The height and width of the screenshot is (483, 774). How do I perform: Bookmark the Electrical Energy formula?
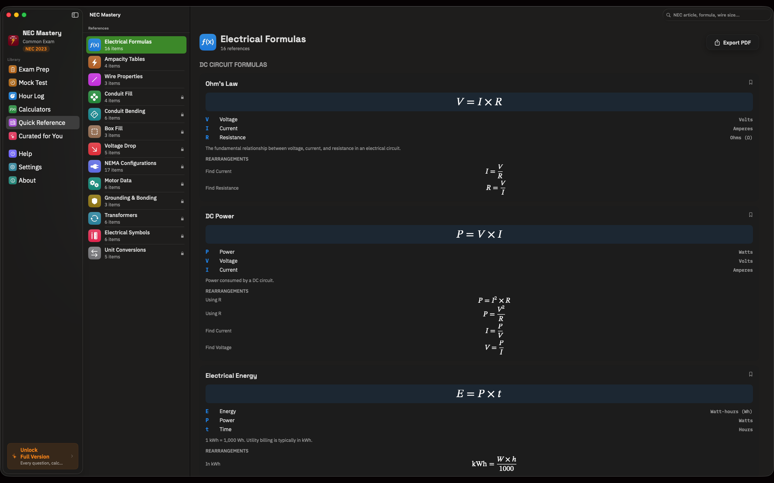(750, 374)
